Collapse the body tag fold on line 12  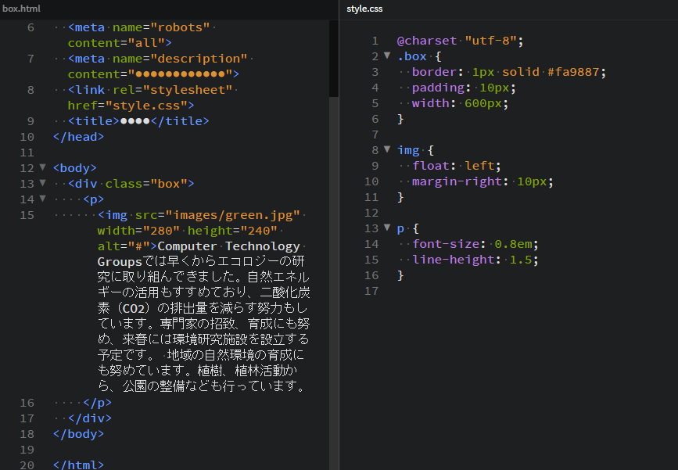click(42, 167)
